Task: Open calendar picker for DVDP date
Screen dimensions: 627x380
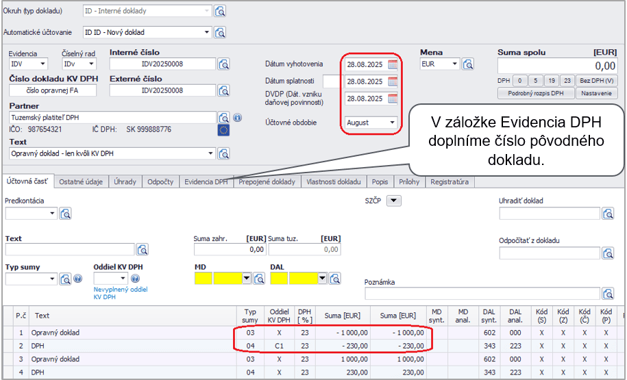Action: coord(393,98)
